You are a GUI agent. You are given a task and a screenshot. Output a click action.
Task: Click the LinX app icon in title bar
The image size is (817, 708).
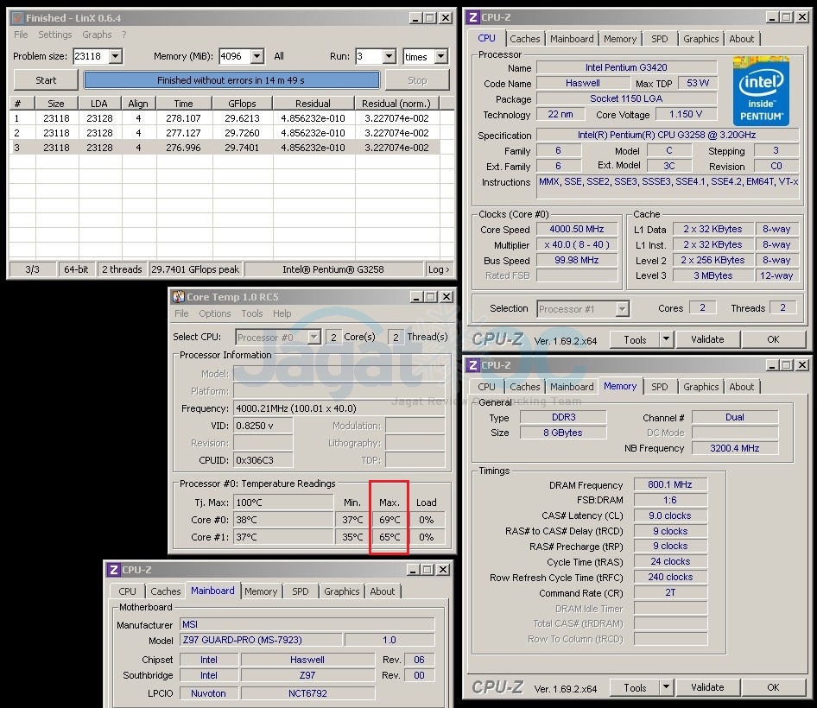tap(17, 17)
